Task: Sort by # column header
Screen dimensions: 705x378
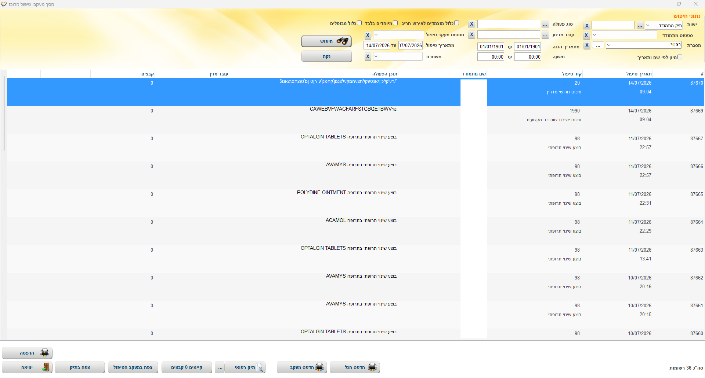Action: pyautogui.click(x=679, y=74)
